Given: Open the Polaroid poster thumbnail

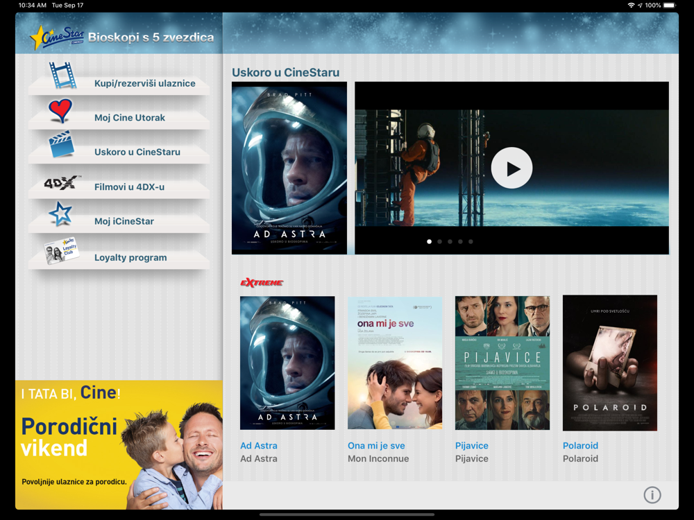Looking at the screenshot, I should [610, 363].
